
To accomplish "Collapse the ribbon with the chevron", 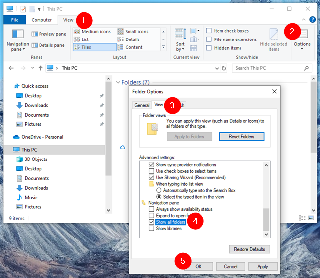I will (304, 20).
